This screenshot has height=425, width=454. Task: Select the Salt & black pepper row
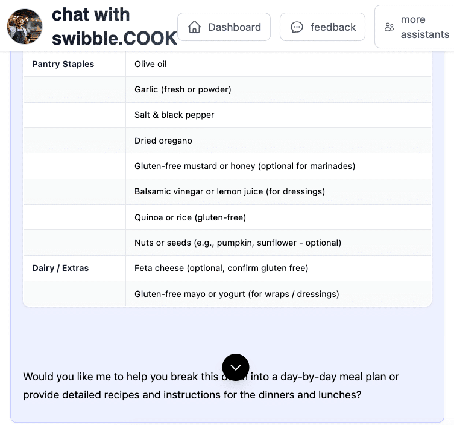174,115
